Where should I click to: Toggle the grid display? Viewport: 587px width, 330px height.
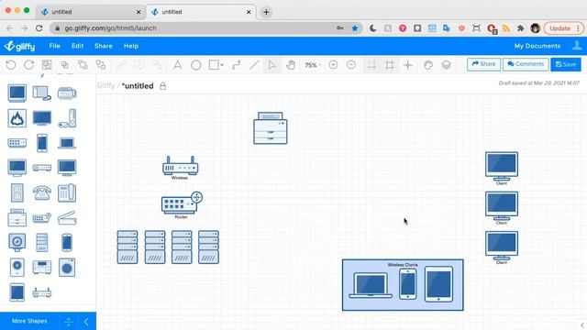[x=390, y=65]
